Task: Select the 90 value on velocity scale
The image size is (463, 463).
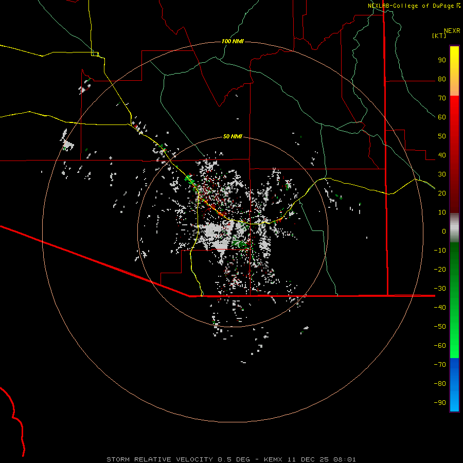Action: click(442, 60)
